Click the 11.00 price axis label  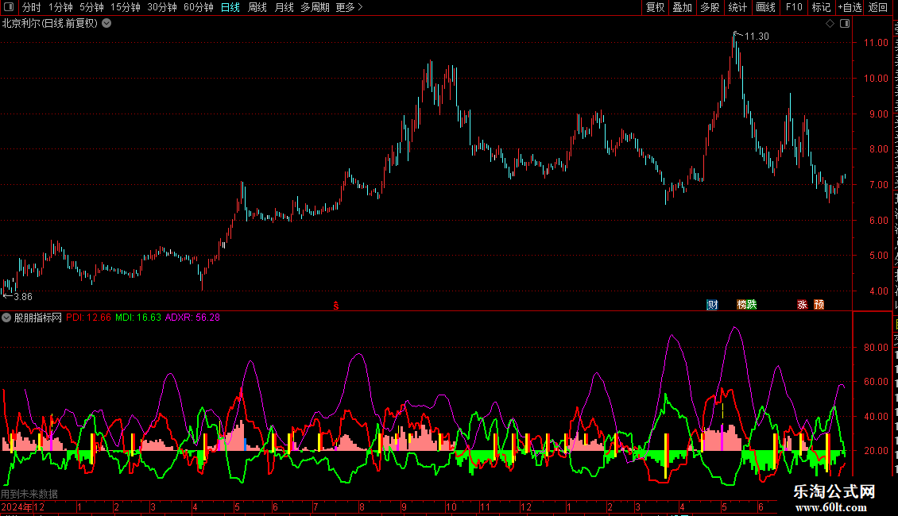point(876,42)
